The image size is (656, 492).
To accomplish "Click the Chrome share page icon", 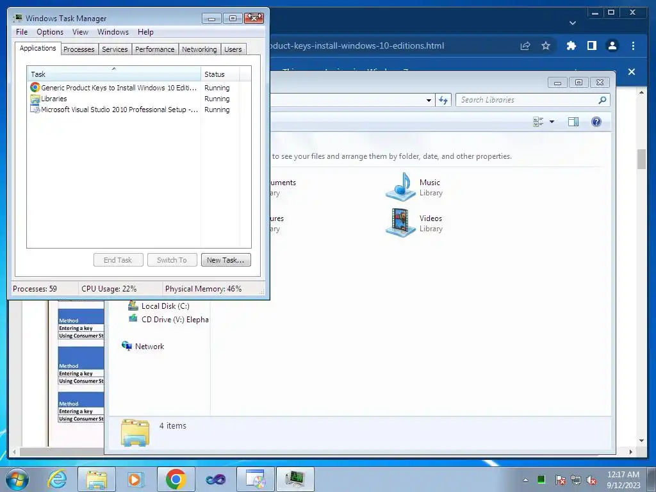I will tap(525, 46).
